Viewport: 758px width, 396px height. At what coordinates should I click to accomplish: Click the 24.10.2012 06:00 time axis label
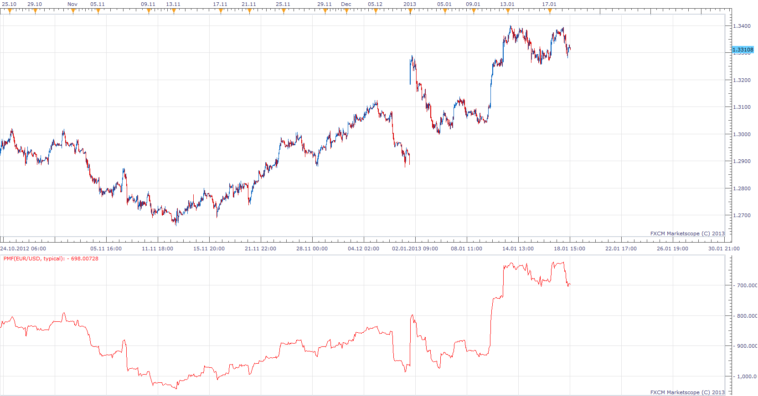click(x=23, y=249)
